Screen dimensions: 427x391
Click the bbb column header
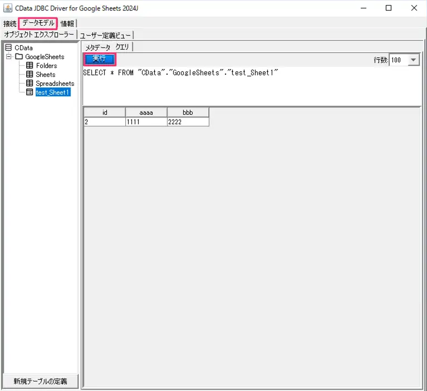click(188, 113)
